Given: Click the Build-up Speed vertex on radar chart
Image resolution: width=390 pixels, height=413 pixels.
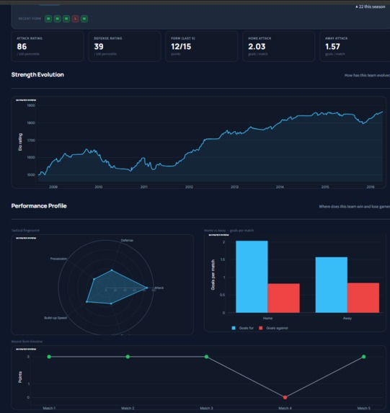Looking at the screenshot, I should point(87,301).
